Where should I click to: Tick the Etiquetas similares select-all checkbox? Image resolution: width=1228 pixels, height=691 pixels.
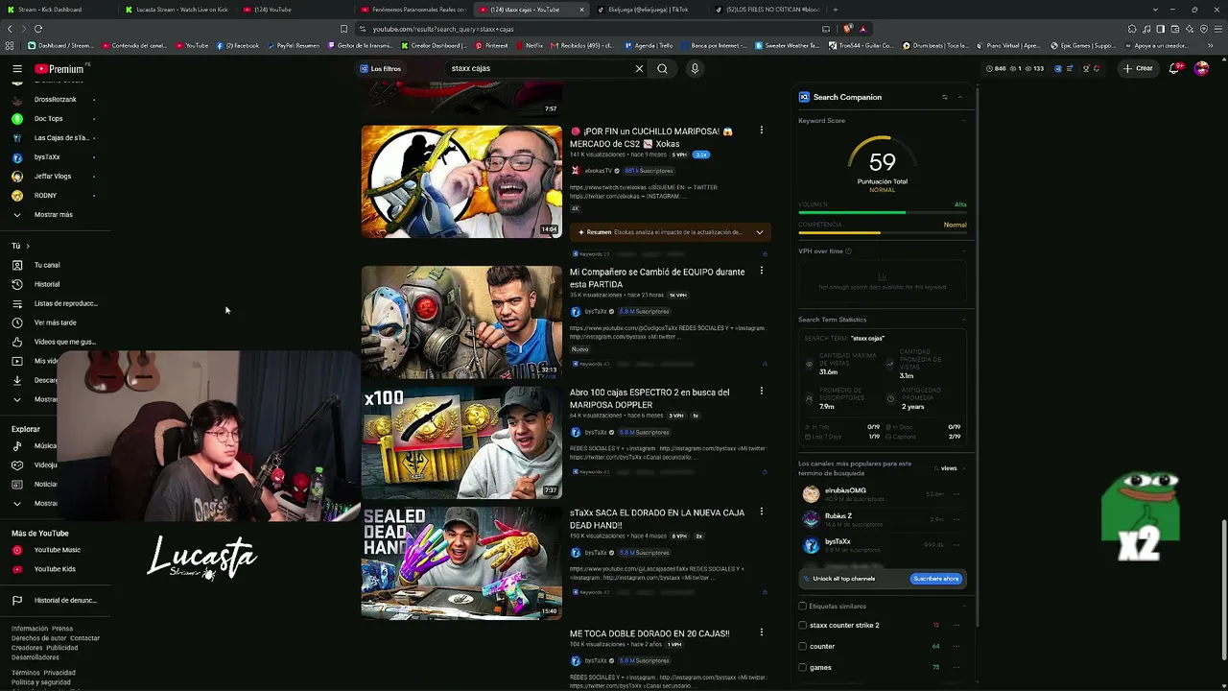803,607
